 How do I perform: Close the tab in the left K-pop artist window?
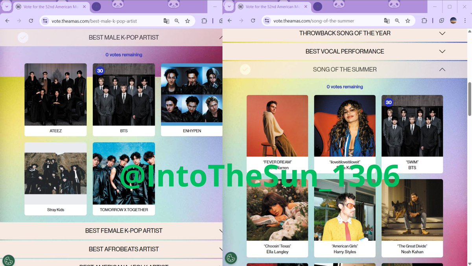(x=85, y=7)
